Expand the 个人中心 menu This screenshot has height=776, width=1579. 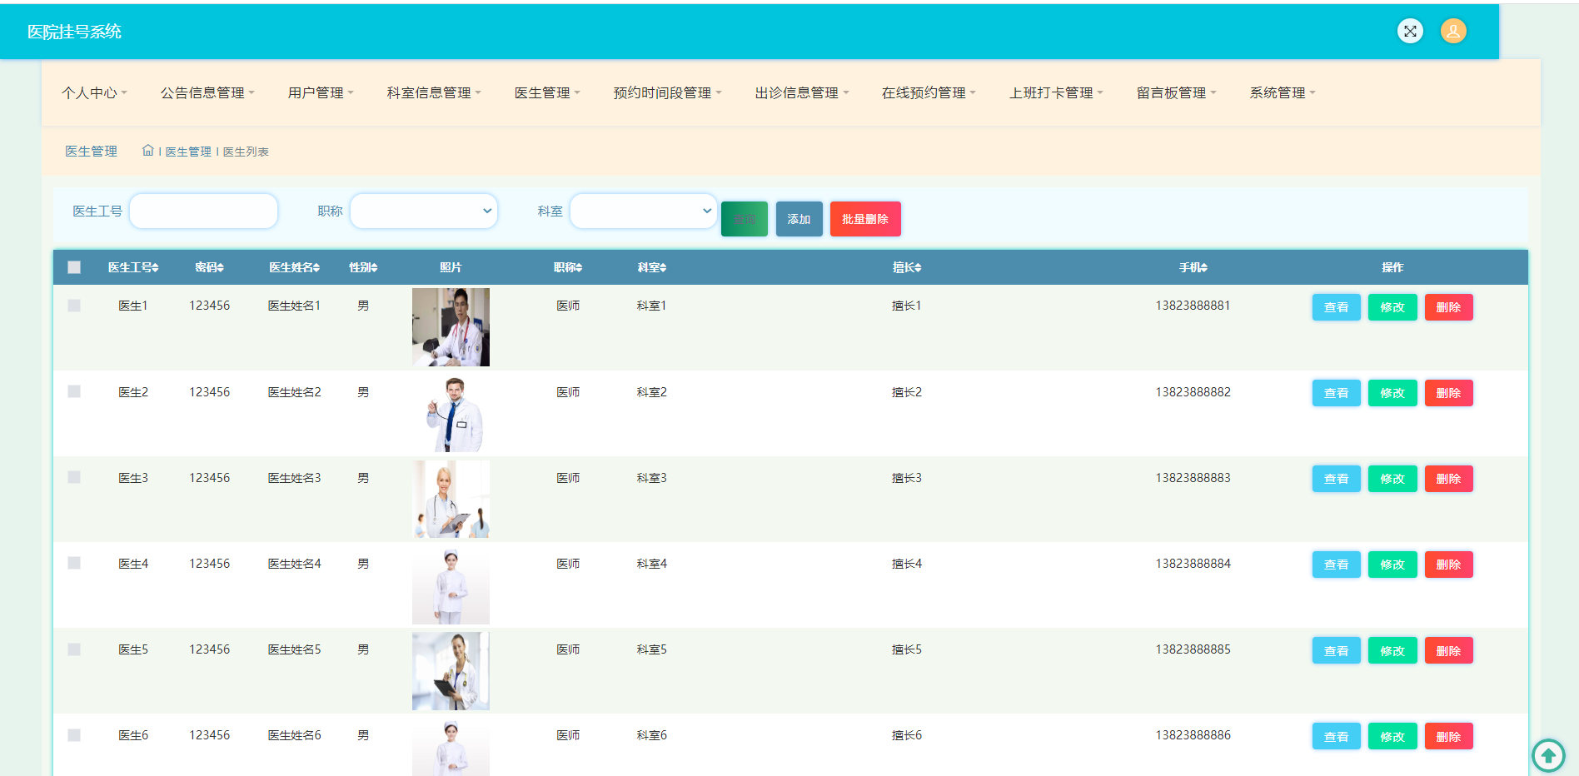click(94, 92)
